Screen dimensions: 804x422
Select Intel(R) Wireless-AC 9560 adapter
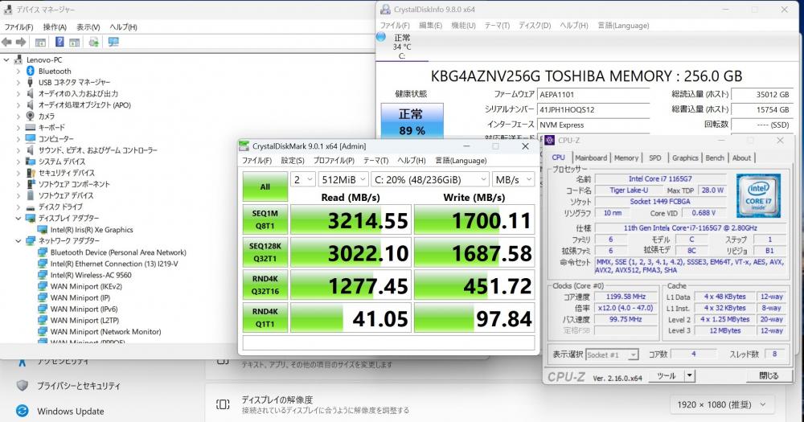pos(91,275)
